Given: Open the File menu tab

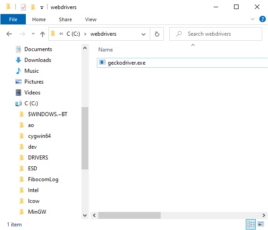Looking at the screenshot, I should point(13,19).
